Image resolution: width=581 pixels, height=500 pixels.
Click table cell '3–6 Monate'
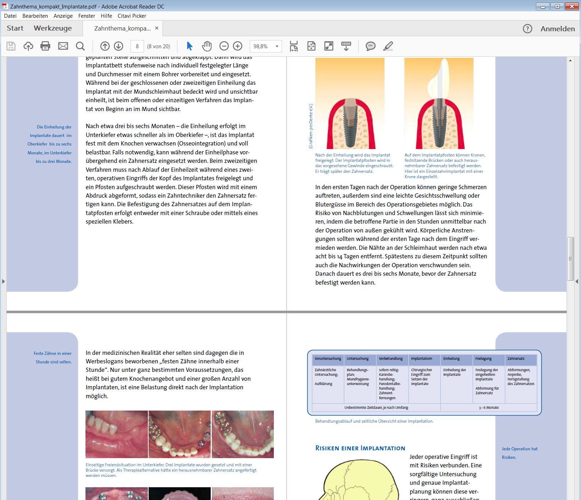(x=489, y=408)
